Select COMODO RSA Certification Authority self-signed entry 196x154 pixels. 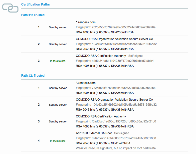(x=101, y=56)
